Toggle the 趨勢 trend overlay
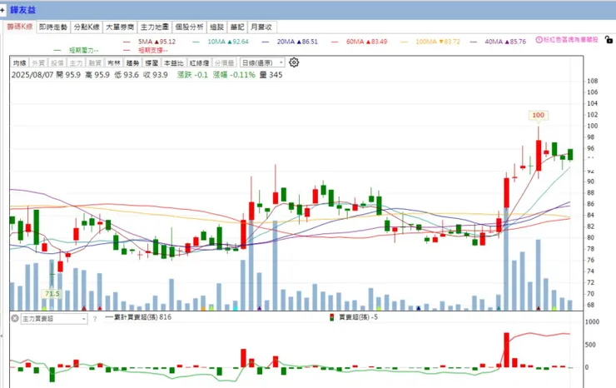The height and width of the screenshot is (388, 616). click(133, 63)
